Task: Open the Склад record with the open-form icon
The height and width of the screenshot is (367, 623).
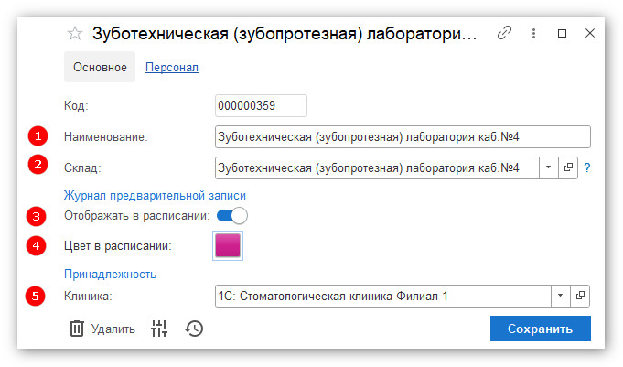Action: (568, 167)
